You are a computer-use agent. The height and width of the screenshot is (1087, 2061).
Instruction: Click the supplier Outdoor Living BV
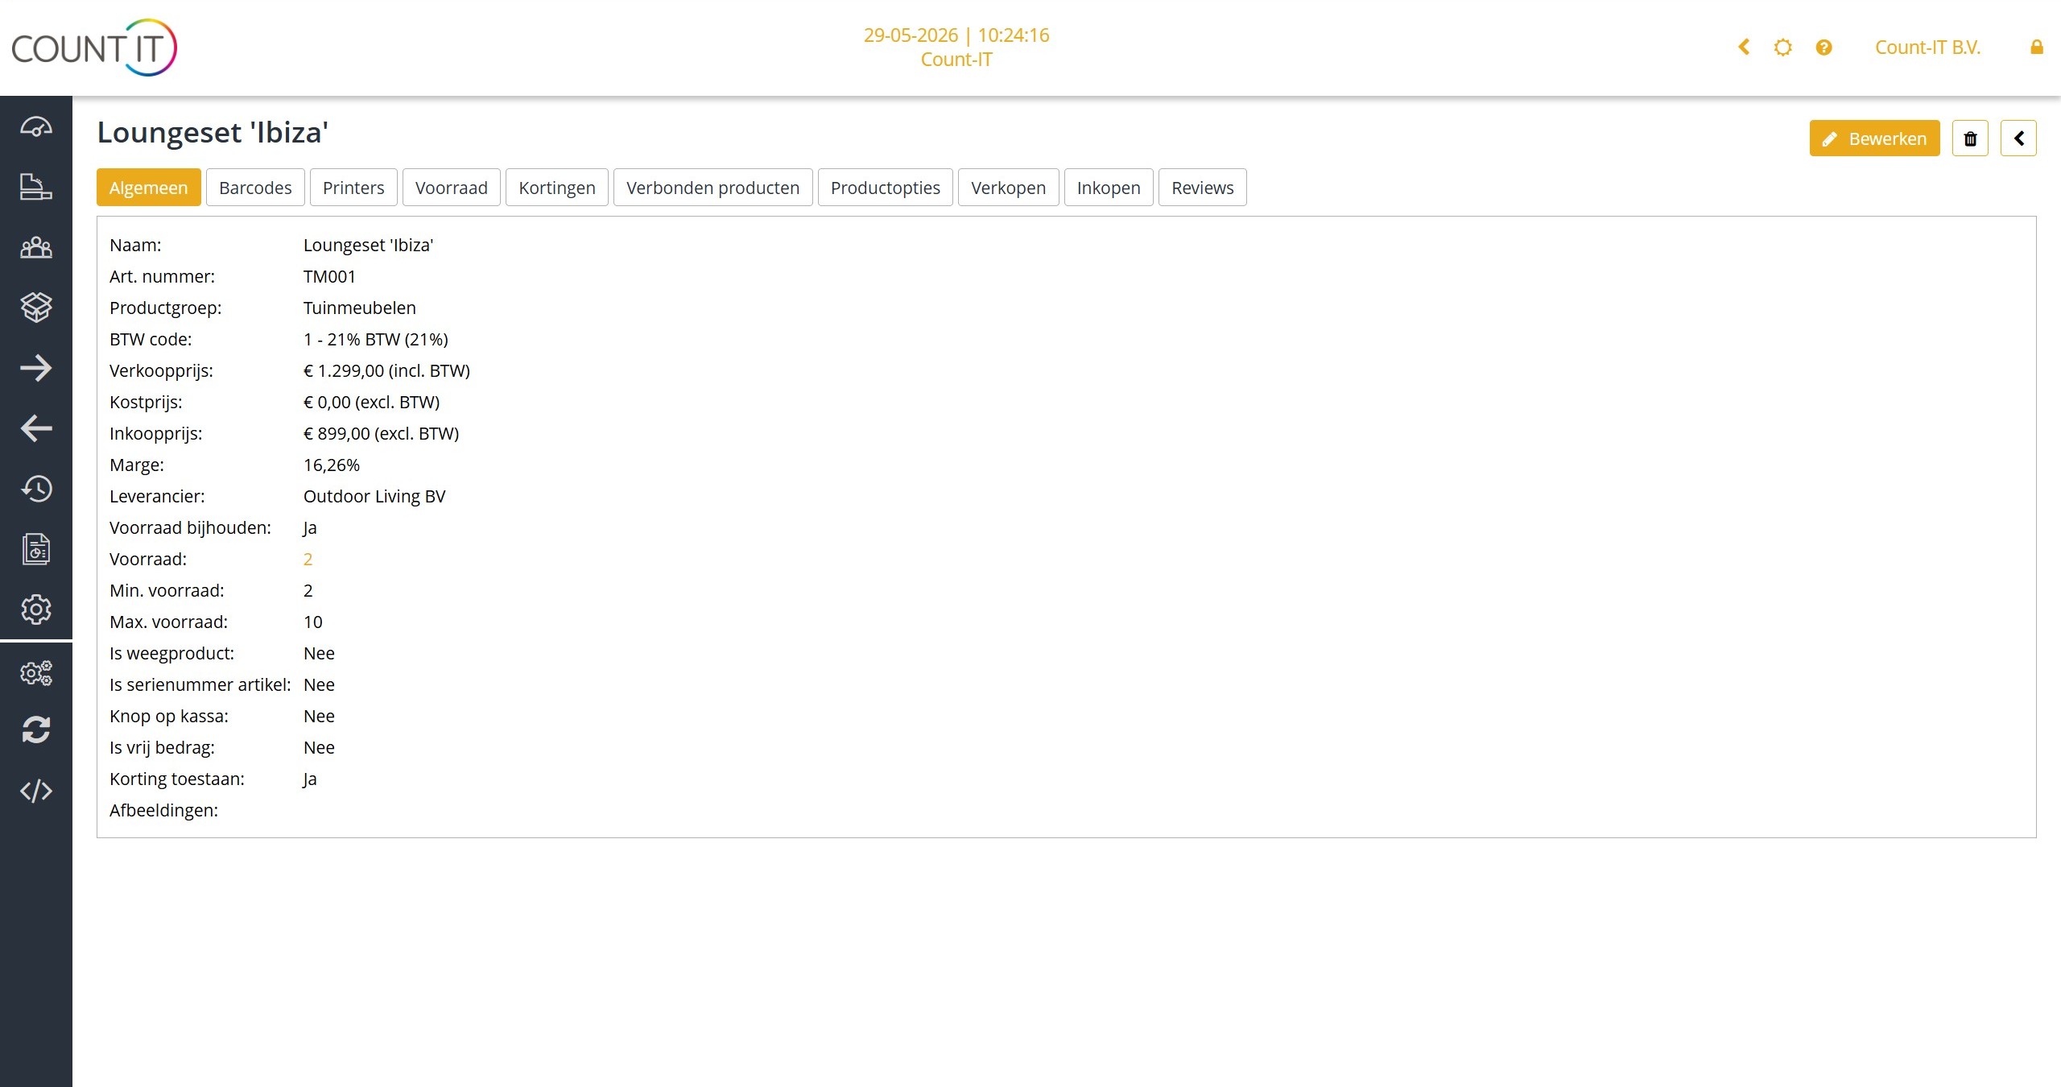click(x=374, y=496)
